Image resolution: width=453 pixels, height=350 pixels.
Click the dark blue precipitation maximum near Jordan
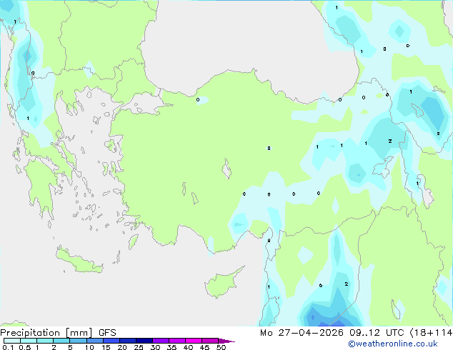click(313, 316)
